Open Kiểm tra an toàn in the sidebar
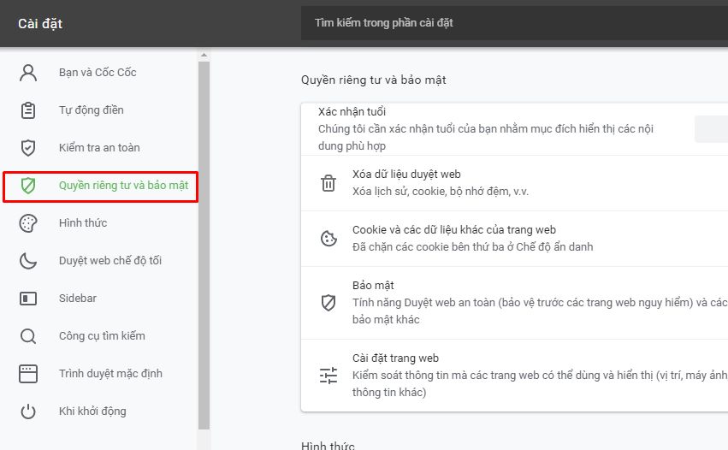 99,148
